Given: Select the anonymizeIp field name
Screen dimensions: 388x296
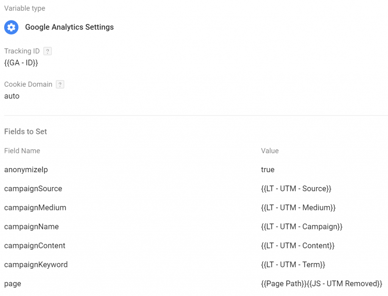Looking at the screenshot, I should 26,170.
